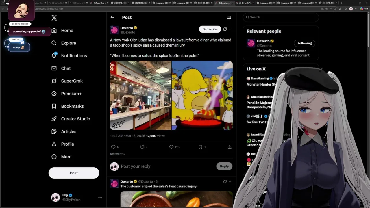Viewport: 370px width, 208px height.
Task: Click the Grok icon next to Subscribe
Action: click(x=225, y=29)
